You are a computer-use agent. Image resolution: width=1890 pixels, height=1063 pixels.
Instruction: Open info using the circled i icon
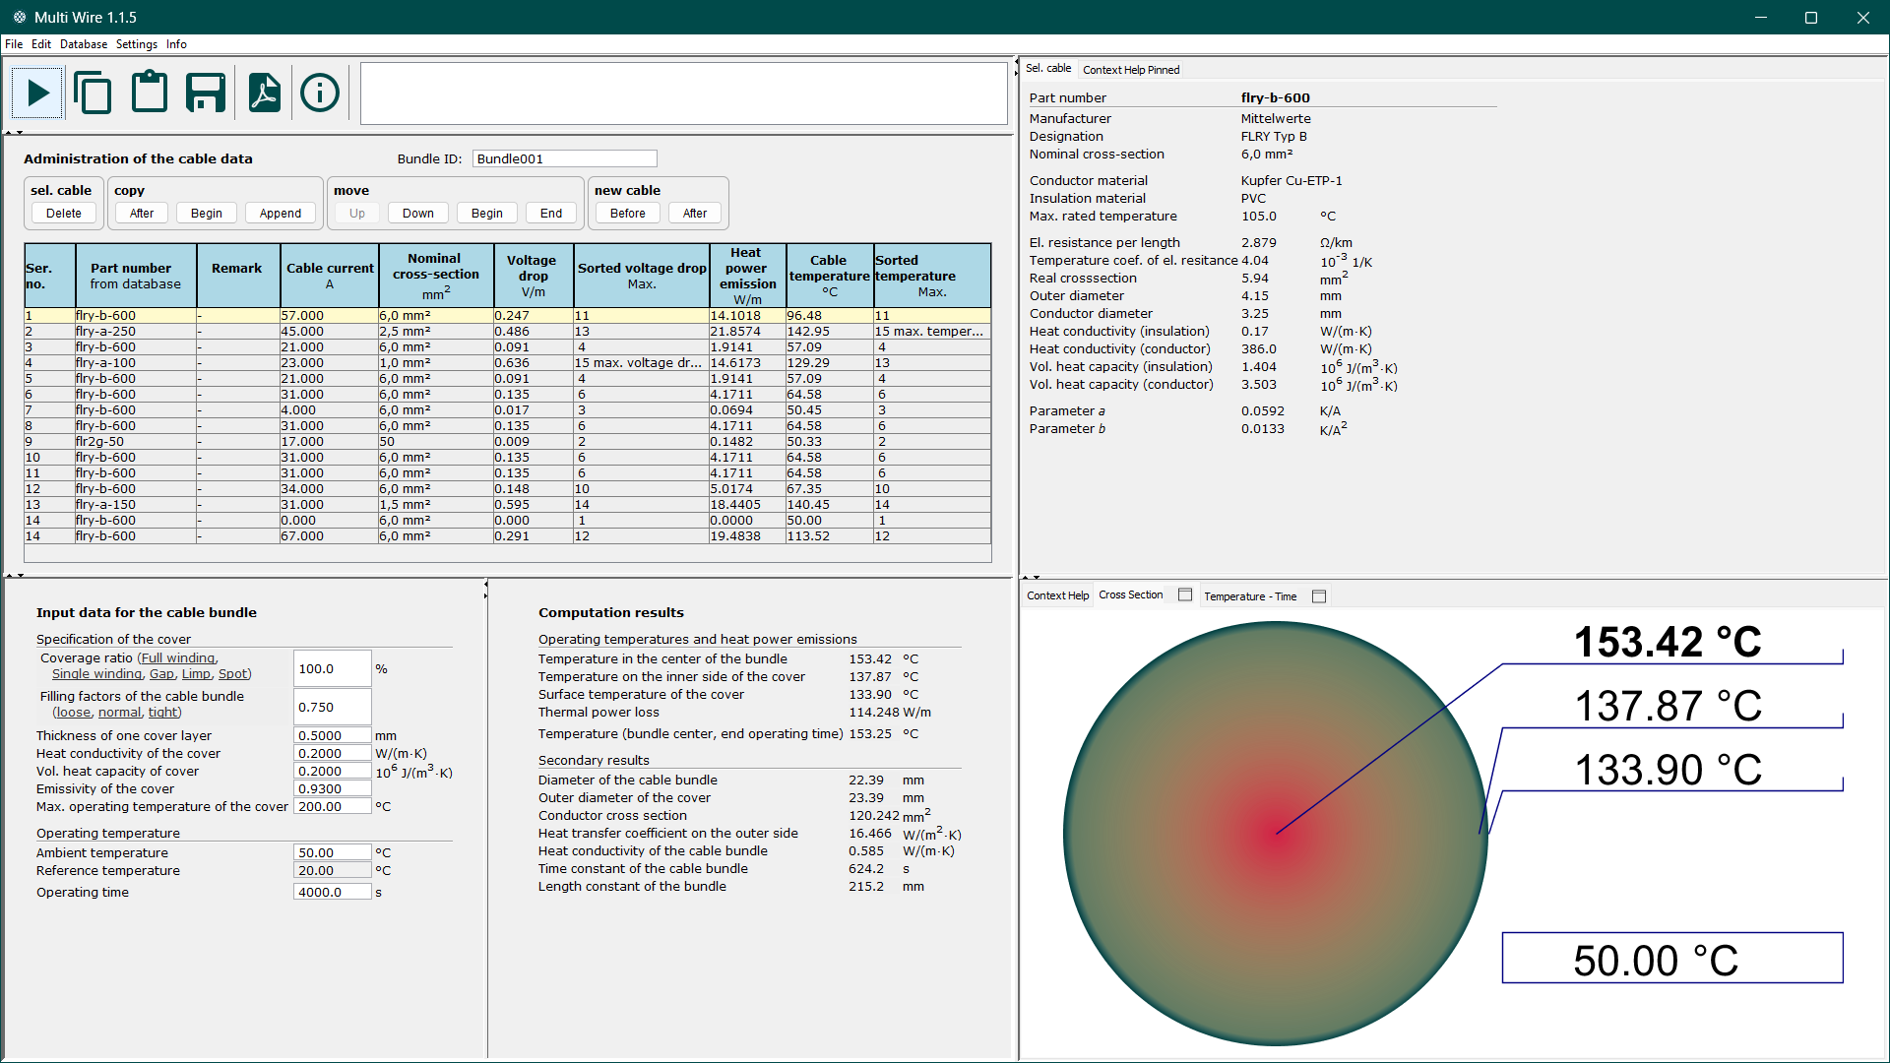point(320,94)
